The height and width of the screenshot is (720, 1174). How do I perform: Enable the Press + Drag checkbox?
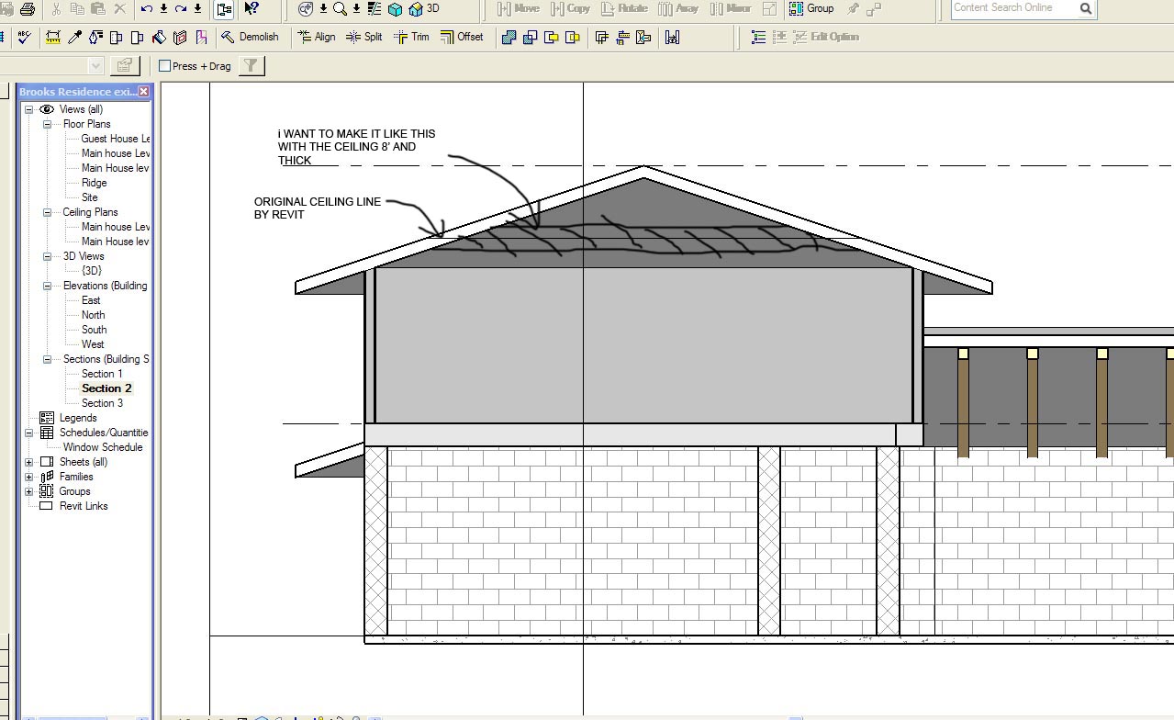165,66
